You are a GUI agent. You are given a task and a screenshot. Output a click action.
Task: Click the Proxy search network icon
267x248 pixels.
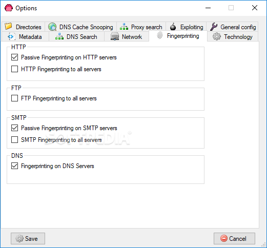pos(124,27)
